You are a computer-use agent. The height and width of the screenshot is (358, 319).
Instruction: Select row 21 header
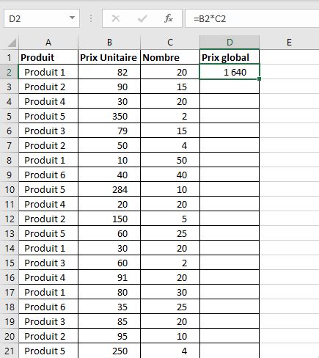tap(10, 351)
